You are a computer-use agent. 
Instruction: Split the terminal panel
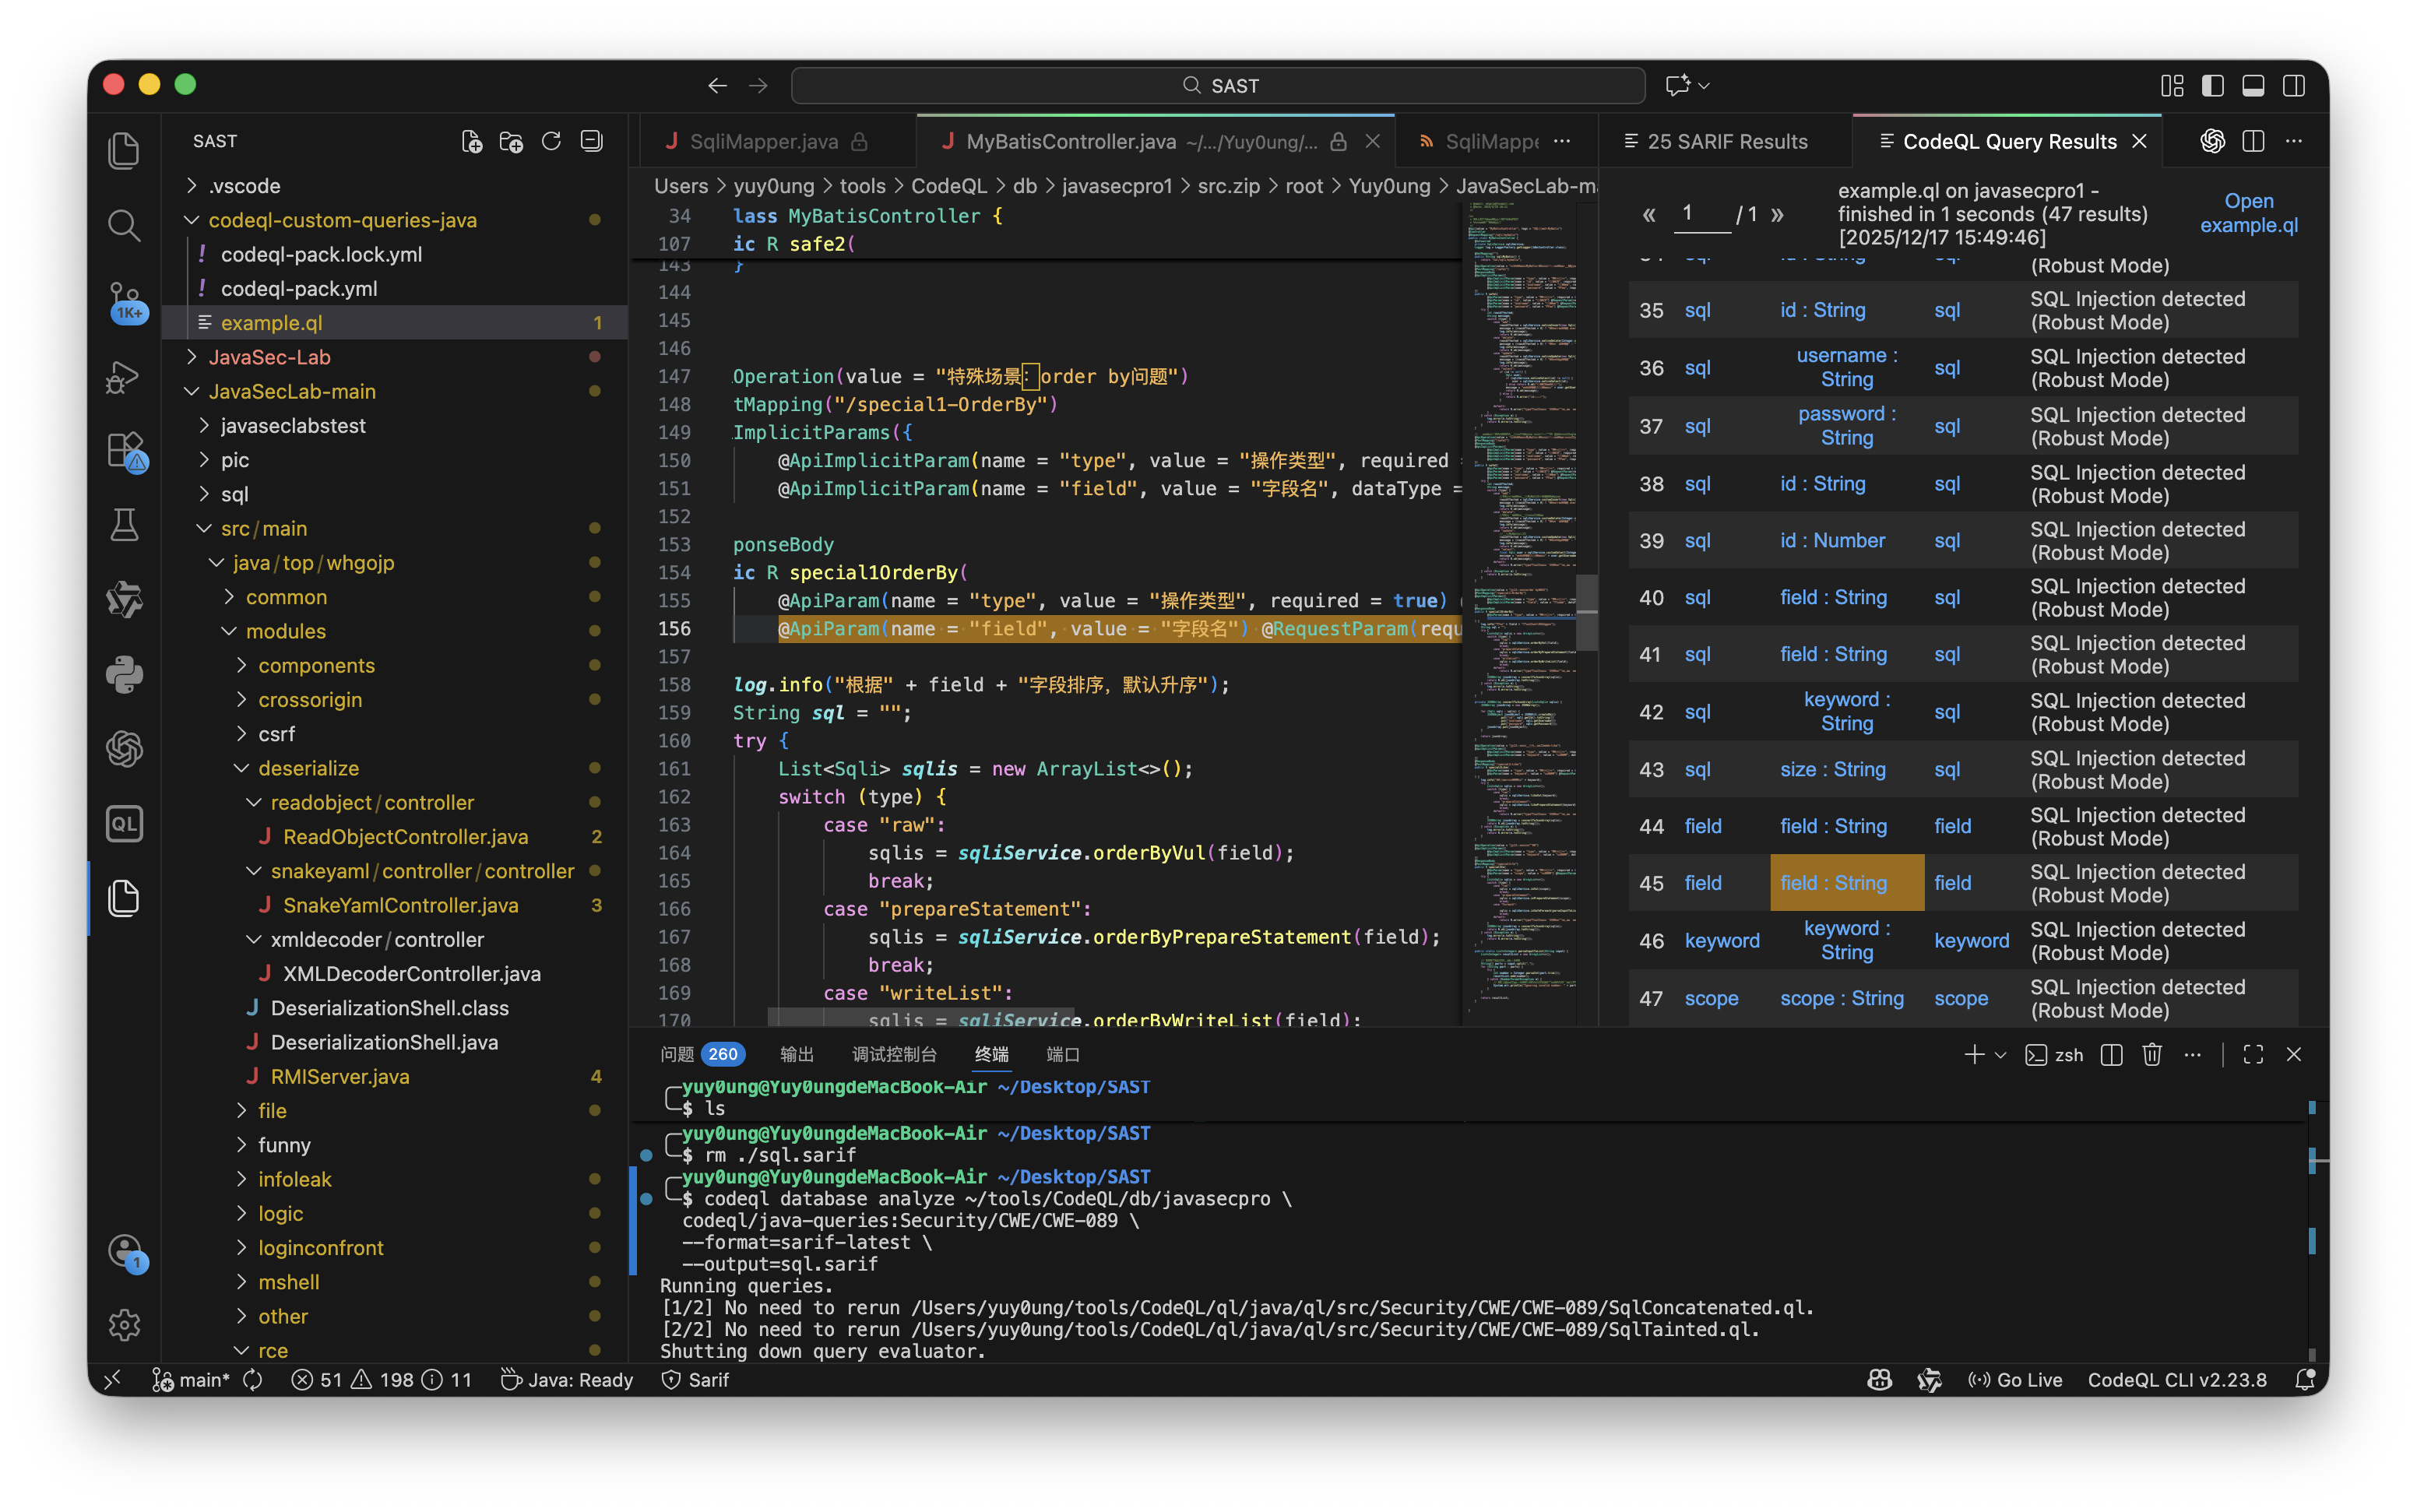point(2111,1054)
